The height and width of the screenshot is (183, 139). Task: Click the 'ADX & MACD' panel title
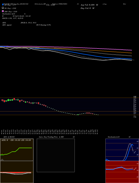[x=9, y=137]
